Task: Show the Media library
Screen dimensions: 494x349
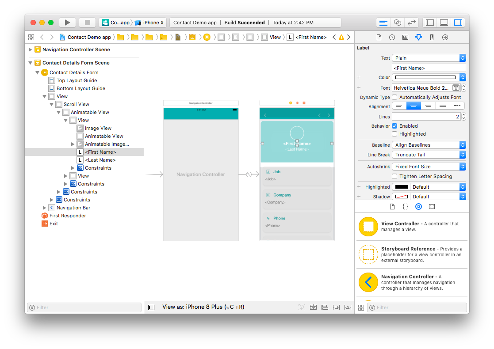Action: coord(432,207)
